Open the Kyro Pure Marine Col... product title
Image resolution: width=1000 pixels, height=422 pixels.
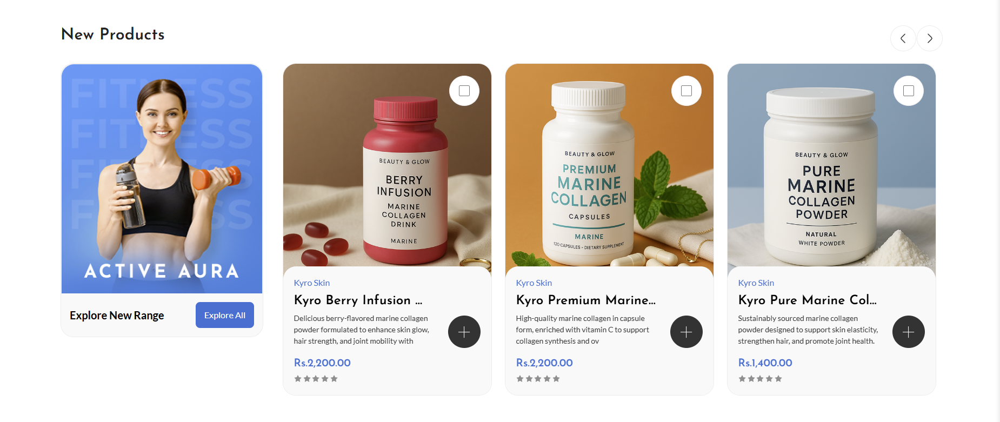[808, 300]
